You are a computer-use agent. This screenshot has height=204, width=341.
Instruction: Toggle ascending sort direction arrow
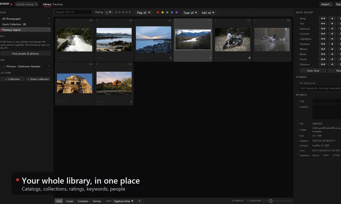[x=140, y=201]
